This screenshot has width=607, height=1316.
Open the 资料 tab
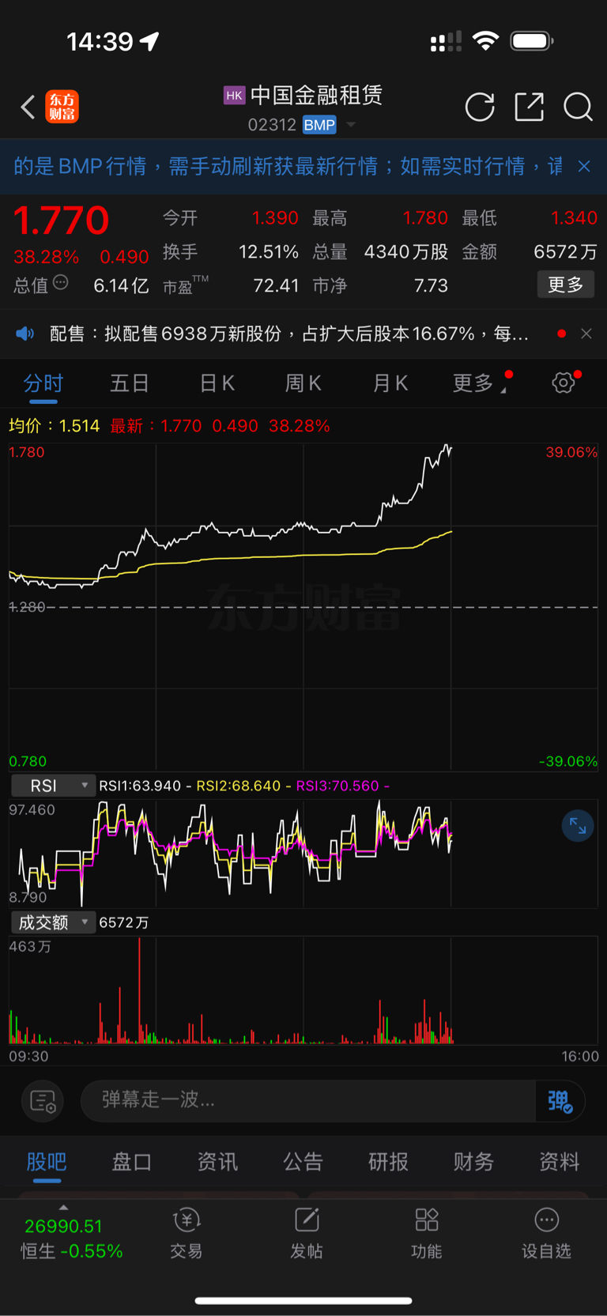559,1161
